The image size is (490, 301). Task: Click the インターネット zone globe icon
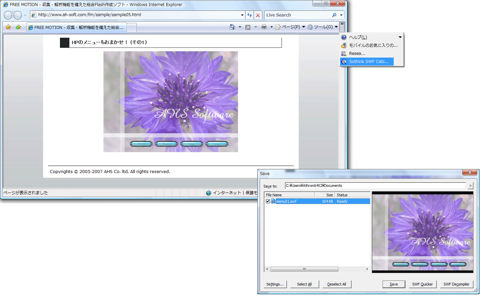click(209, 193)
